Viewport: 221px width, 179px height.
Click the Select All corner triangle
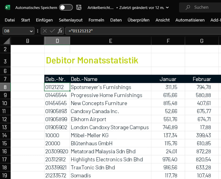(6, 41)
